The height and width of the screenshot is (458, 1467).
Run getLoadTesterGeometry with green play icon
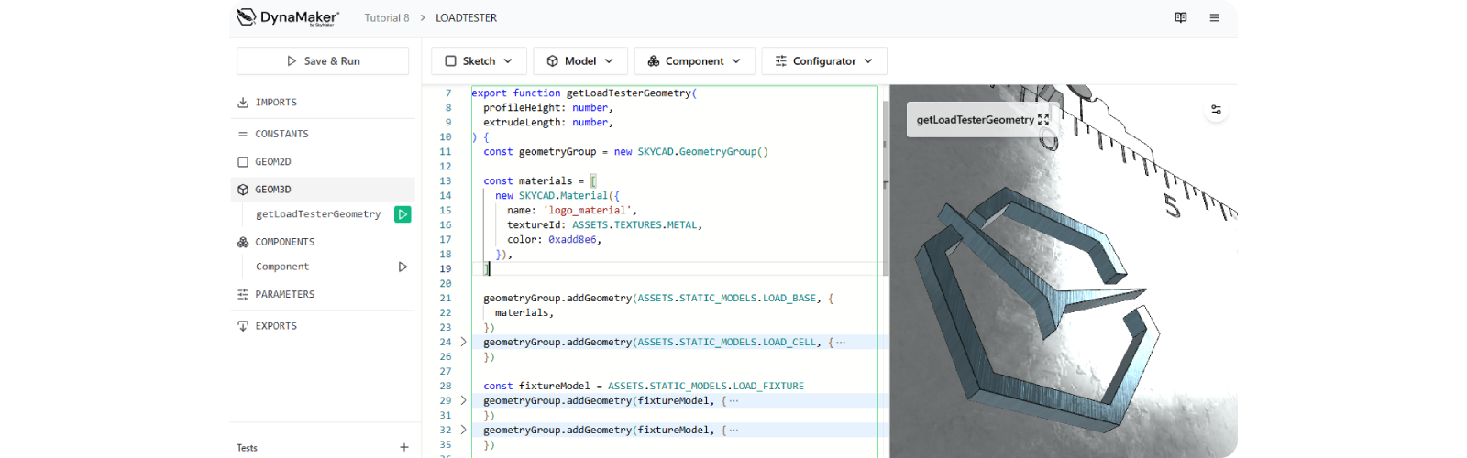click(403, 214)
